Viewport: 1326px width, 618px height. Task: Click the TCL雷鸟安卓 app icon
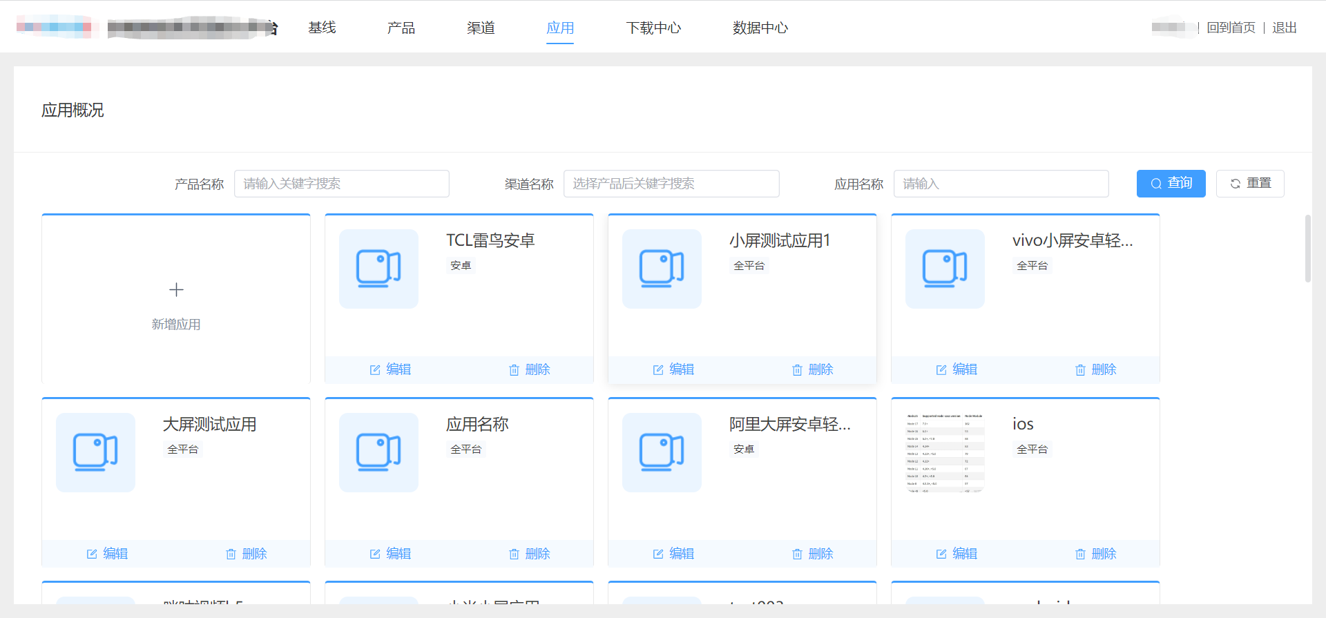pos(378,269)
